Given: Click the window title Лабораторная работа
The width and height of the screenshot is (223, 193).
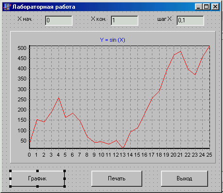Looking at the screenshot, I should click(44, 7).
